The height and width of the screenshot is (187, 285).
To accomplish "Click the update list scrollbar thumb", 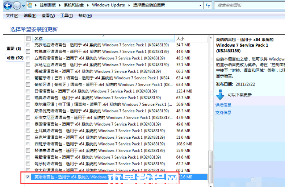I will point(211,167).
